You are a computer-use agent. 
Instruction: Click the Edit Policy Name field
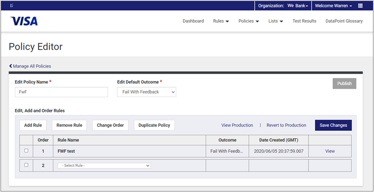pos(61,92)
